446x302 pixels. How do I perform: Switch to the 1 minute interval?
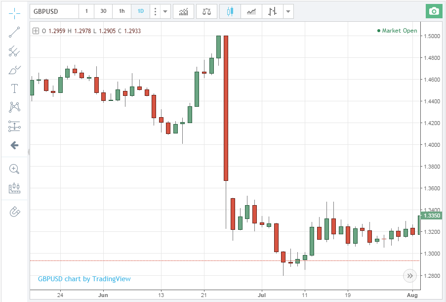click(x=86, y=11)
